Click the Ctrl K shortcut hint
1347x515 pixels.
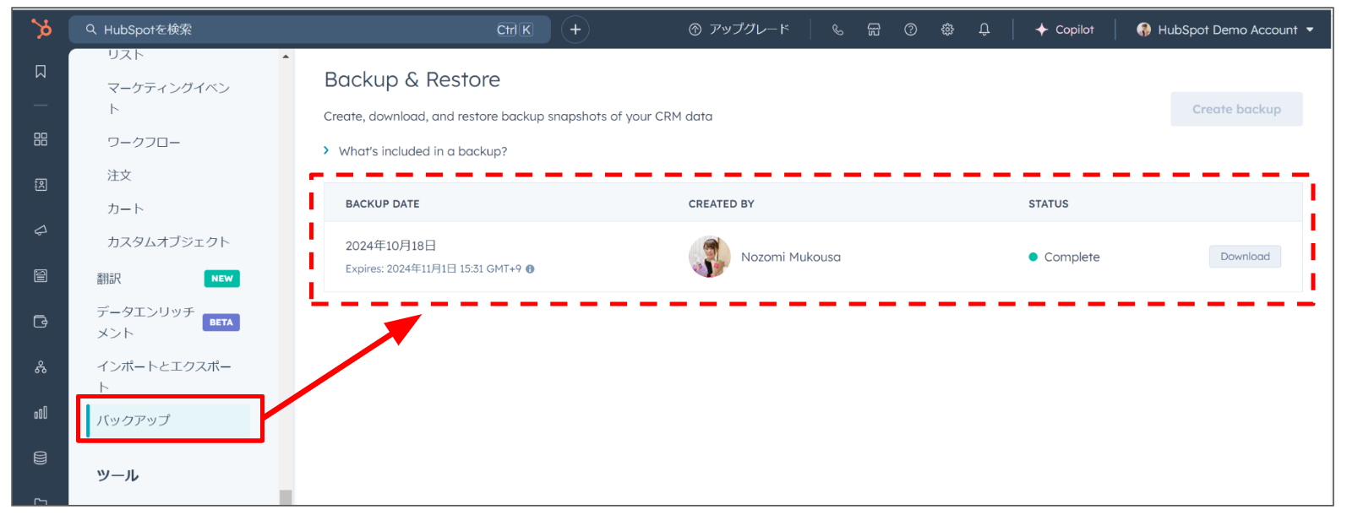click(515, 30)
